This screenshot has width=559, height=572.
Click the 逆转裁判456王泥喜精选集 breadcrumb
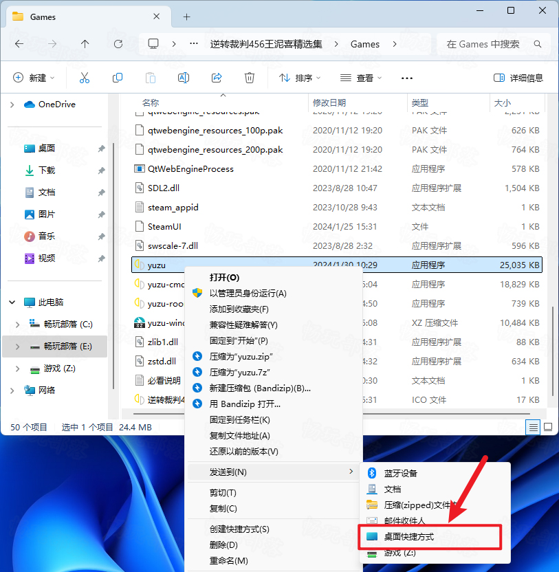click(266, 44)
